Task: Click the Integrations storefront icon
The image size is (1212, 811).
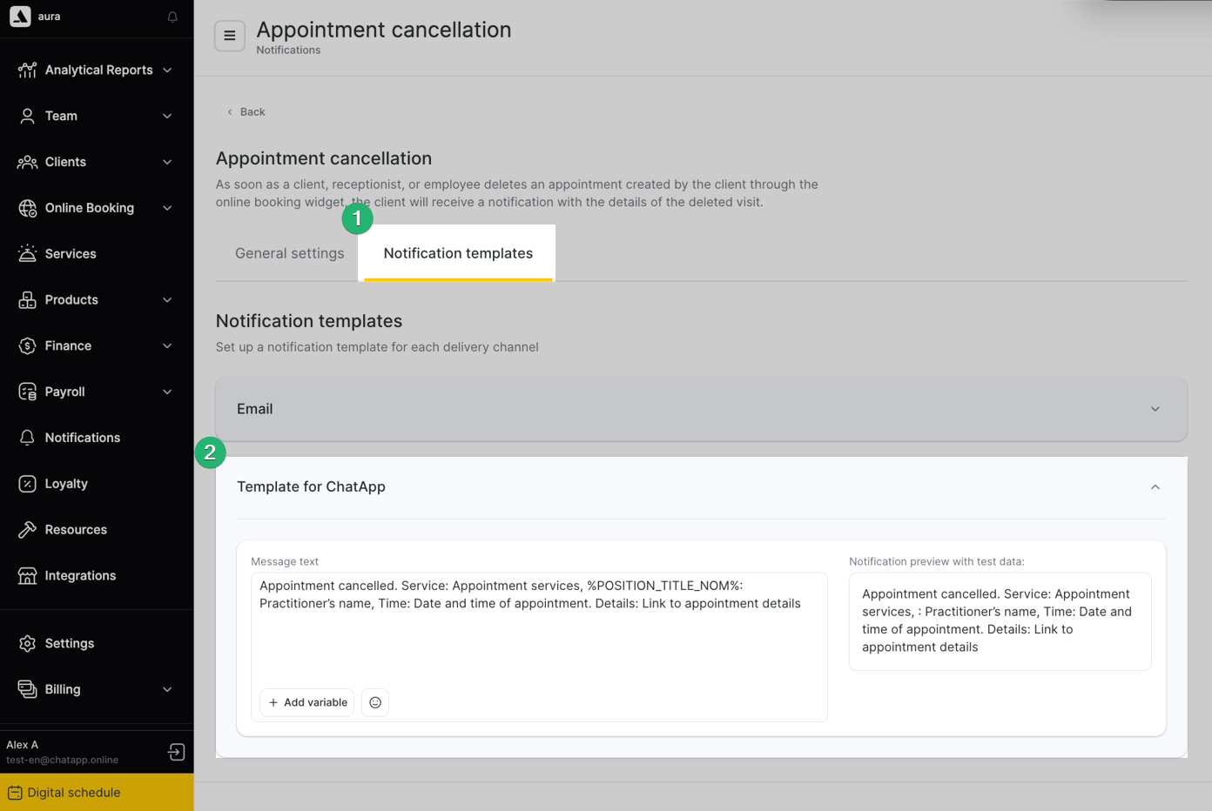Action: pos(28,575)
